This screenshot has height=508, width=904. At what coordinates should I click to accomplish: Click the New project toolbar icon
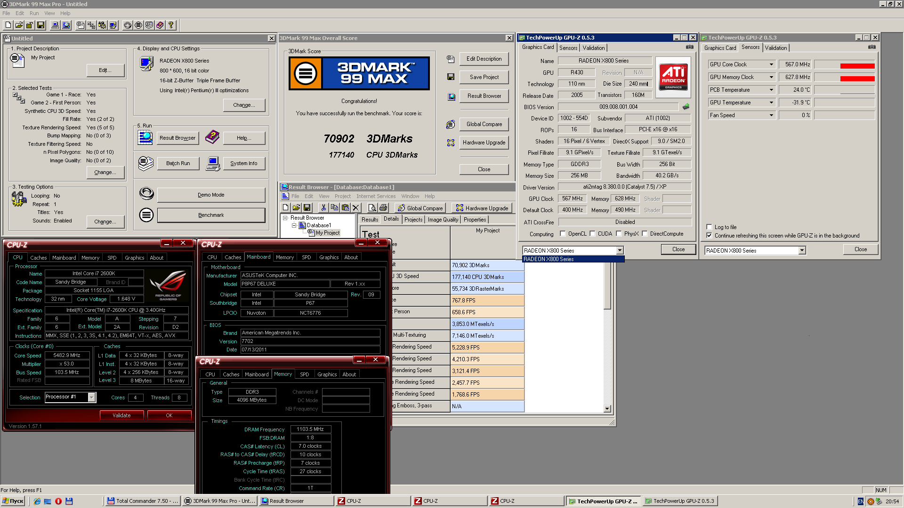pyautogui.click(x=8, y=25)
